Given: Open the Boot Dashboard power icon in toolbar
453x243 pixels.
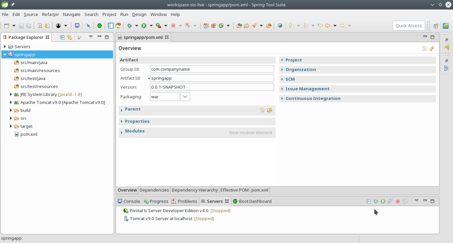Looking at the screenshot, I should pos(99,26).
